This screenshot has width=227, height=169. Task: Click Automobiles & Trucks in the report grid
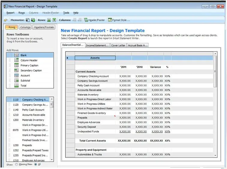(x=89, y=155)
